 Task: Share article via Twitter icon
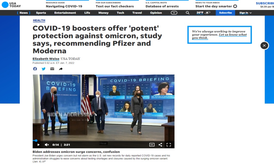(44, 69)
